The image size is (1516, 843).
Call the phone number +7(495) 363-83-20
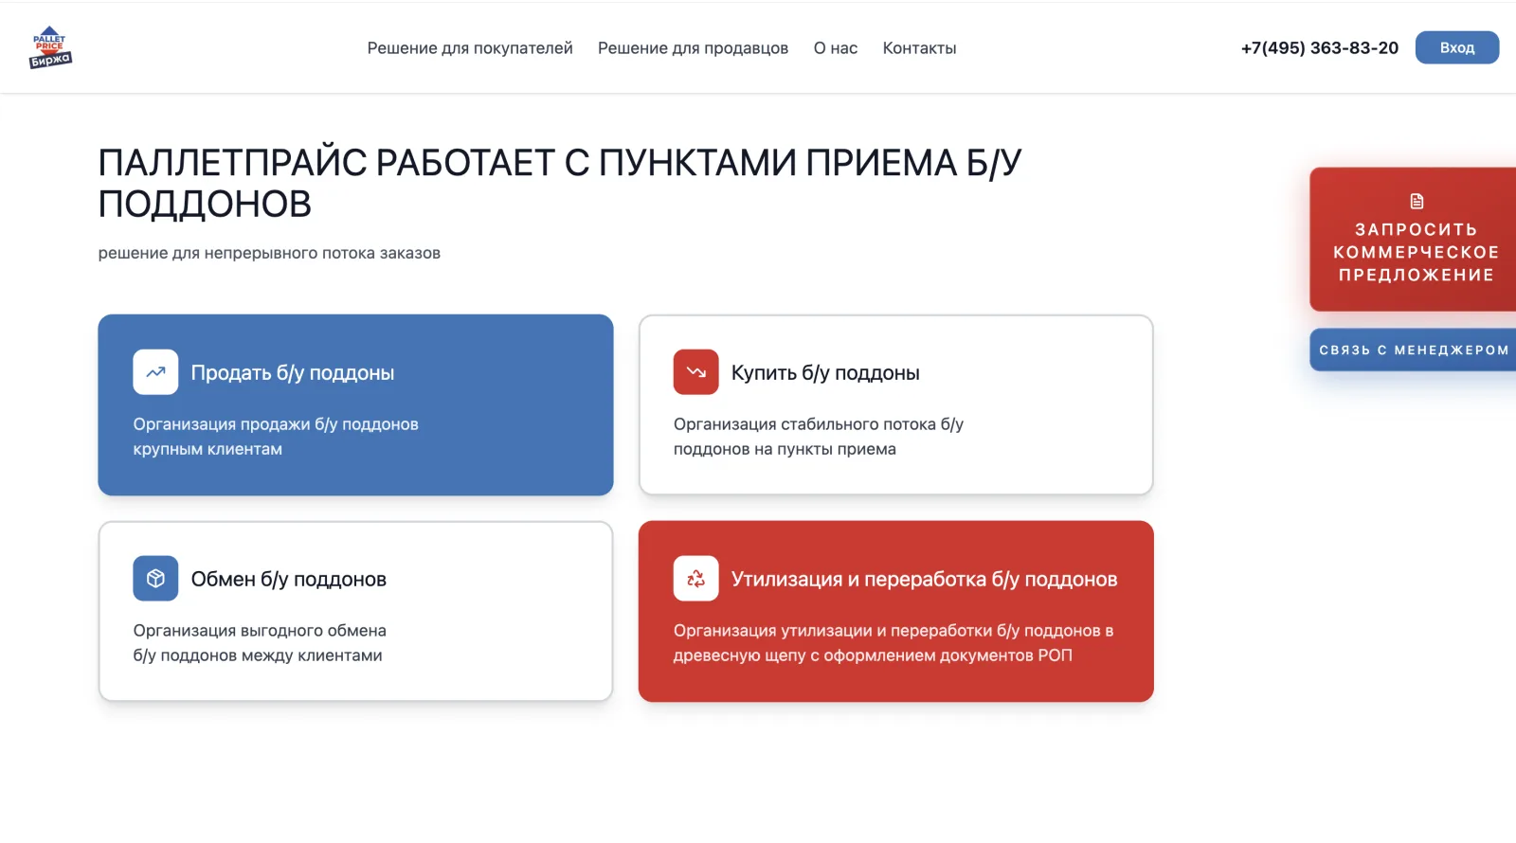tap(1320, 48)
